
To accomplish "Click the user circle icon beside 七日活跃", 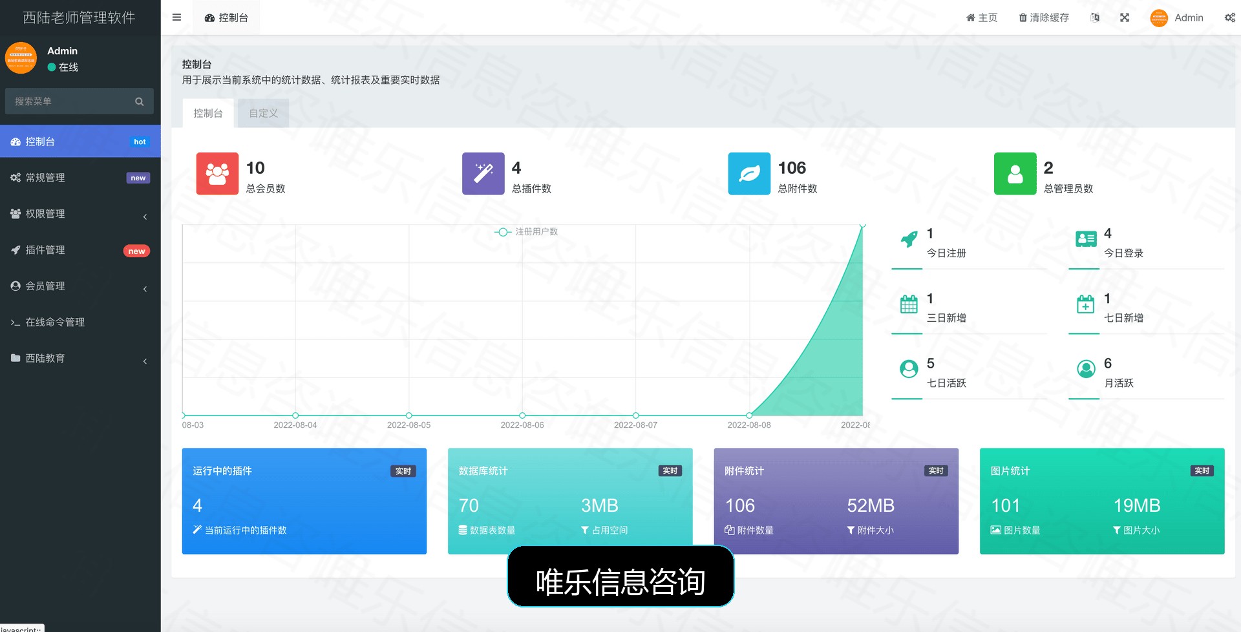I will click(909, 369).
